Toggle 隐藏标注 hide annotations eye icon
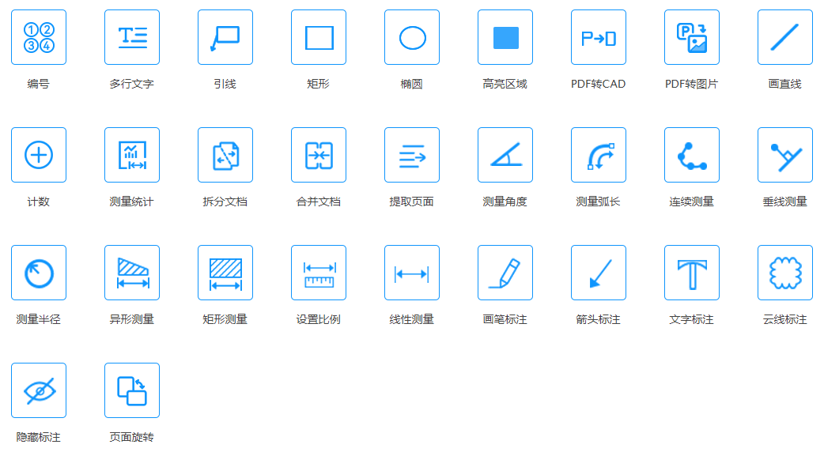Image resolution: width=824 pixels, height=452 pixels. click(x=39, y=390)
